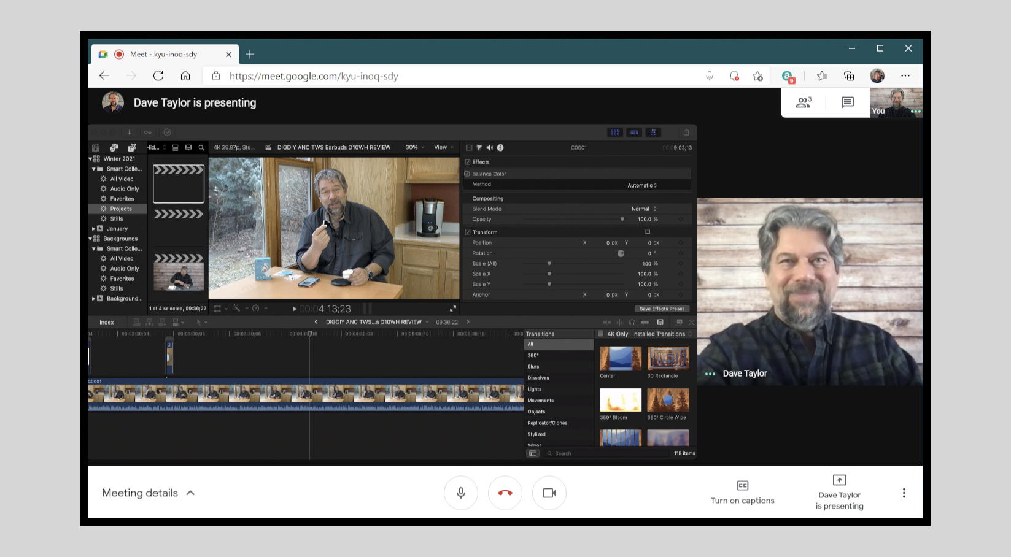Click the Play button in the viewer
The width and height of the screenshot is (1011, 557).
(295, 309)
